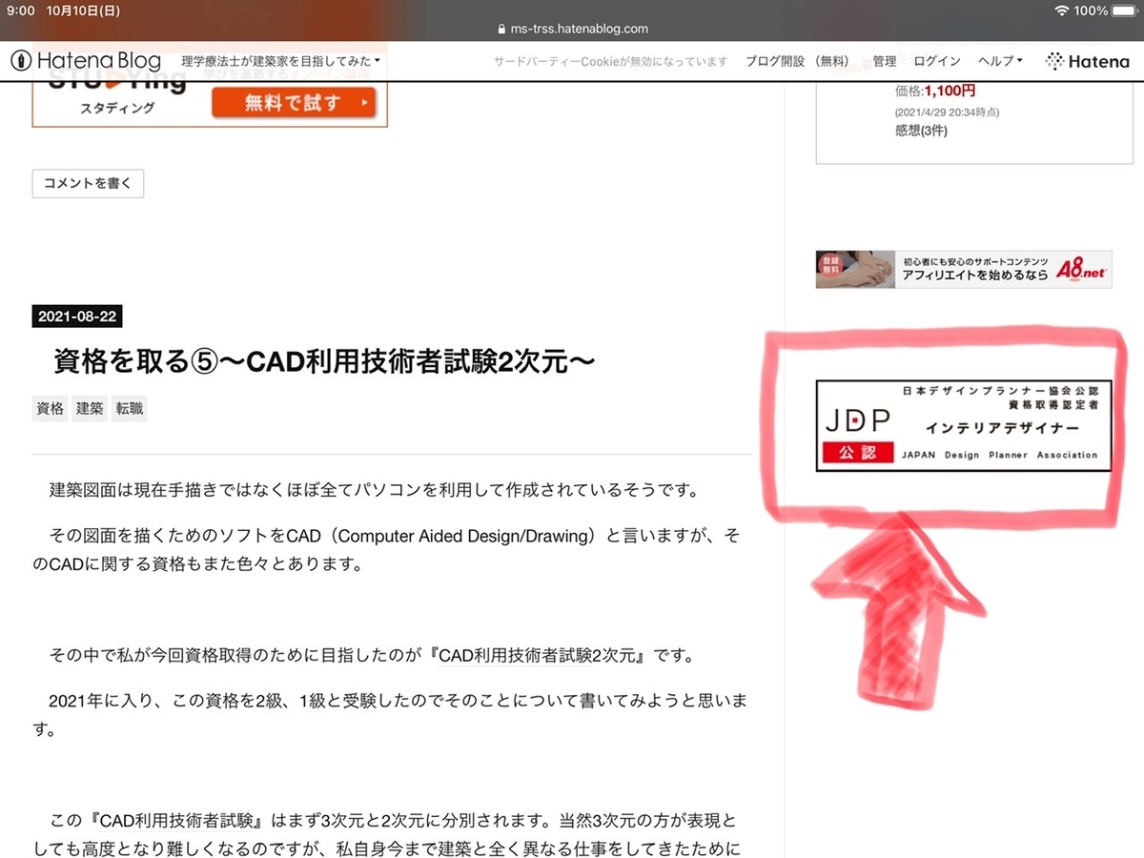Open the JDP インテリアデザイナー certification banner

tap(964, 425)
